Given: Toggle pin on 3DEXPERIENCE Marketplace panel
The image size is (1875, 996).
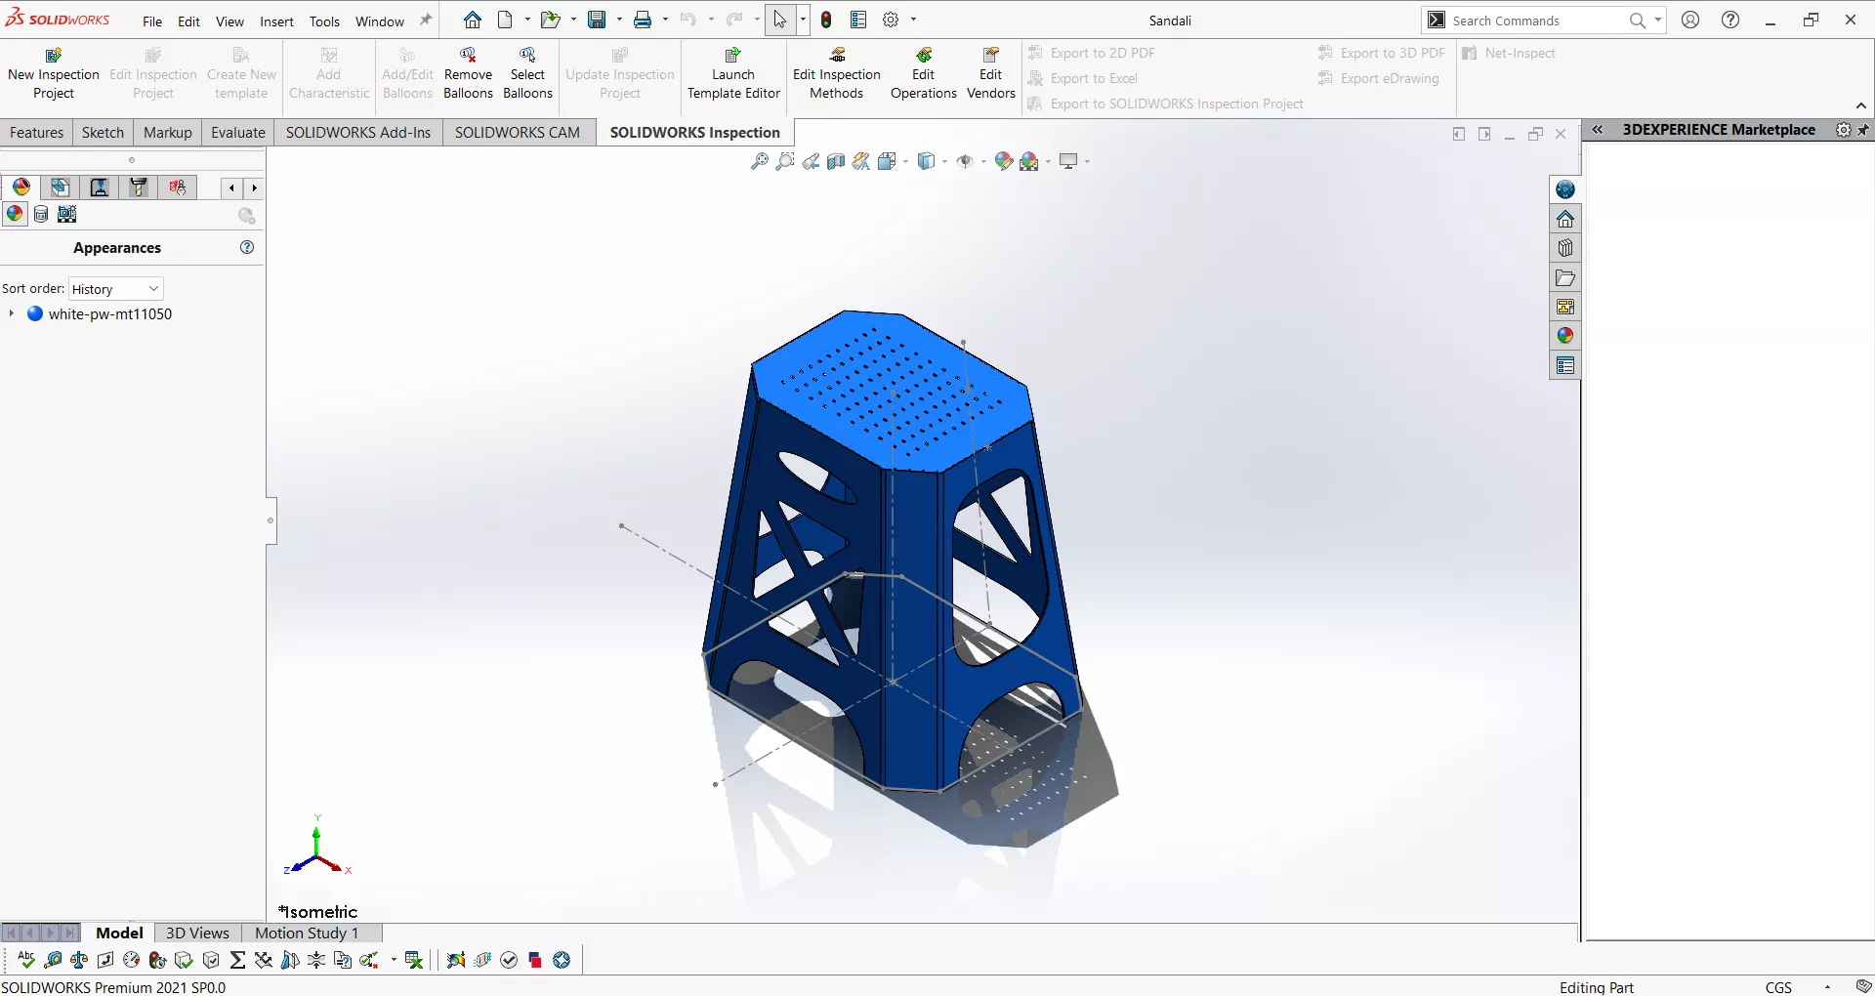Looking at the screenshot, I should pos(1864,130).
